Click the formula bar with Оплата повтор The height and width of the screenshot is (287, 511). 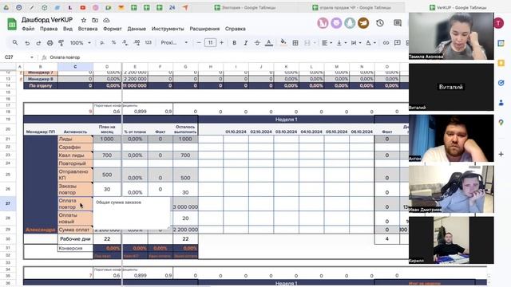pyautogui.click(x=228, y=57)
